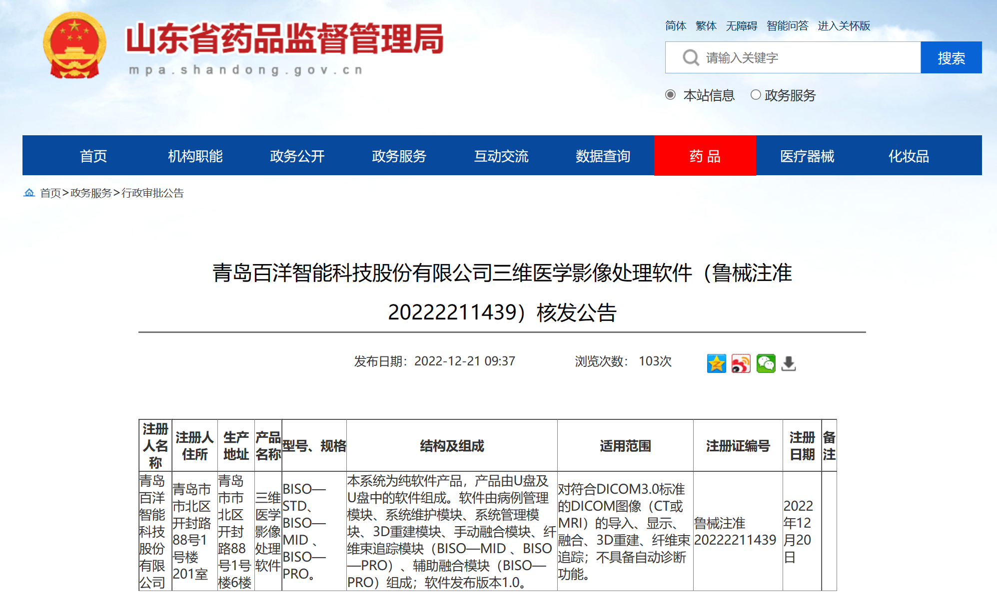Click 进入关怀版 link
This screenshot has width=997, height=614.
click(x=844, y=26)
